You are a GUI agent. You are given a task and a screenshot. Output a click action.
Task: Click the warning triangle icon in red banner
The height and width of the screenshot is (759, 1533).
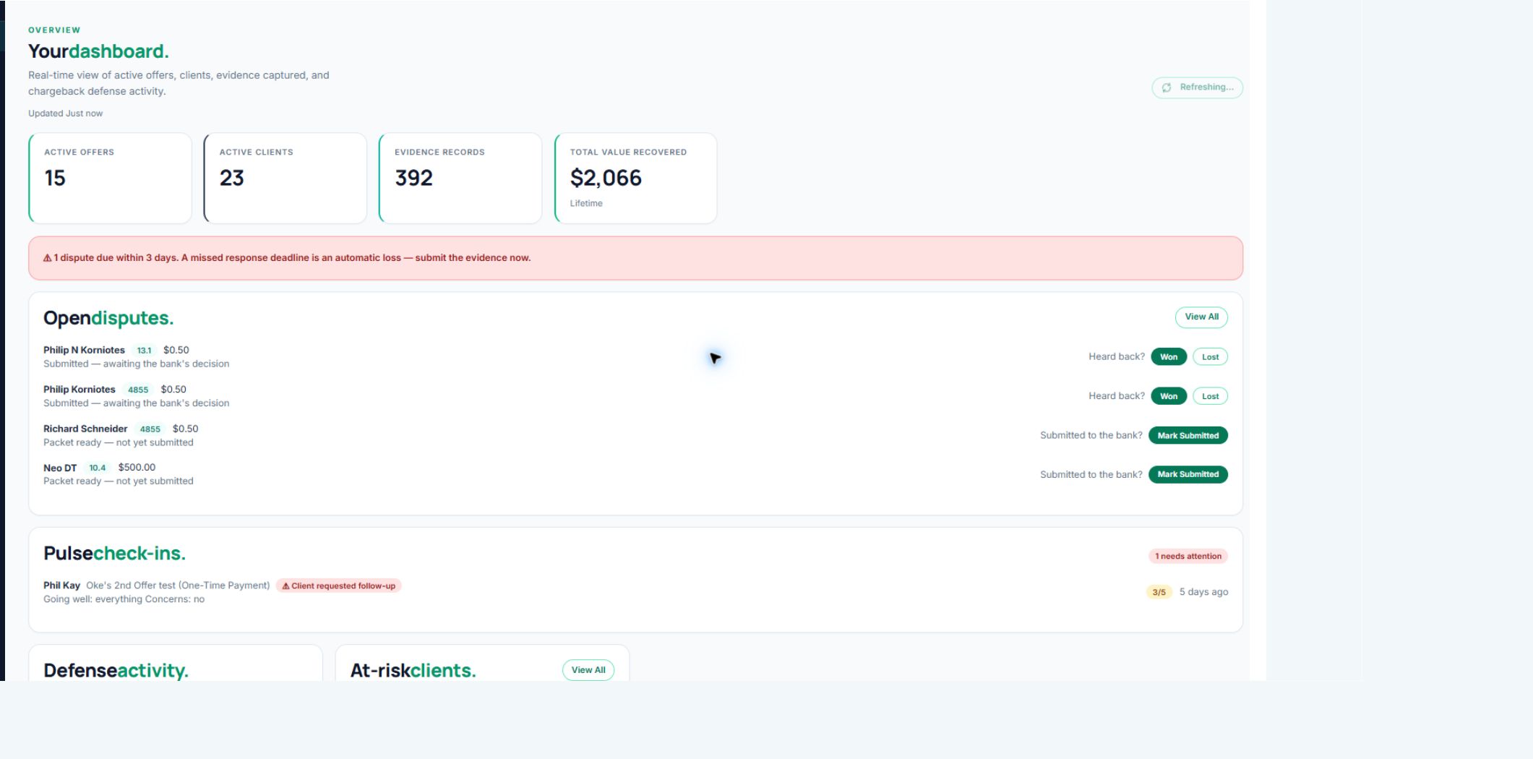tap(48, 258)
